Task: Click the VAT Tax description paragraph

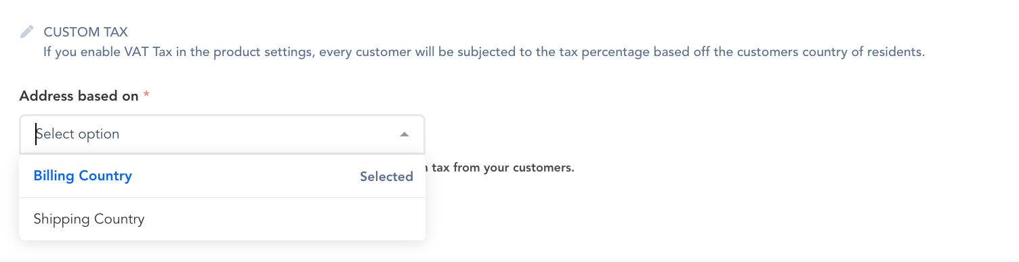Action: [x=484, y=51]
